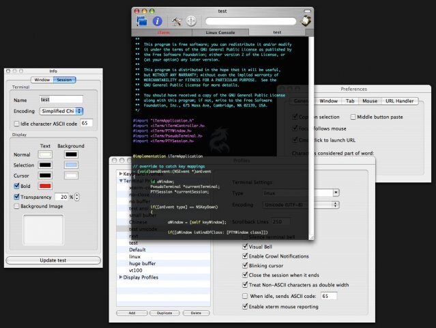Screen dimensions: 436x328
Task: Check Middle button paste in Preferences
Action: [353, 117]
